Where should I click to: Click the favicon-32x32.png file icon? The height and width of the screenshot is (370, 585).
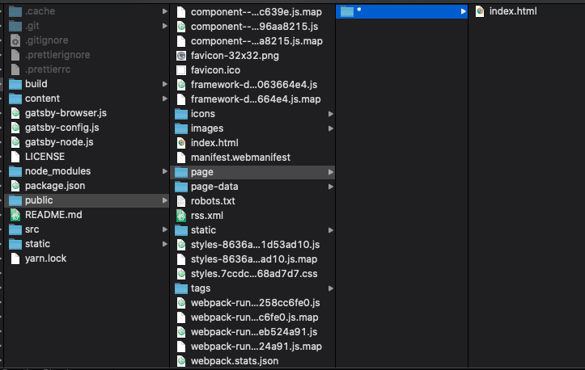point(181,56)
